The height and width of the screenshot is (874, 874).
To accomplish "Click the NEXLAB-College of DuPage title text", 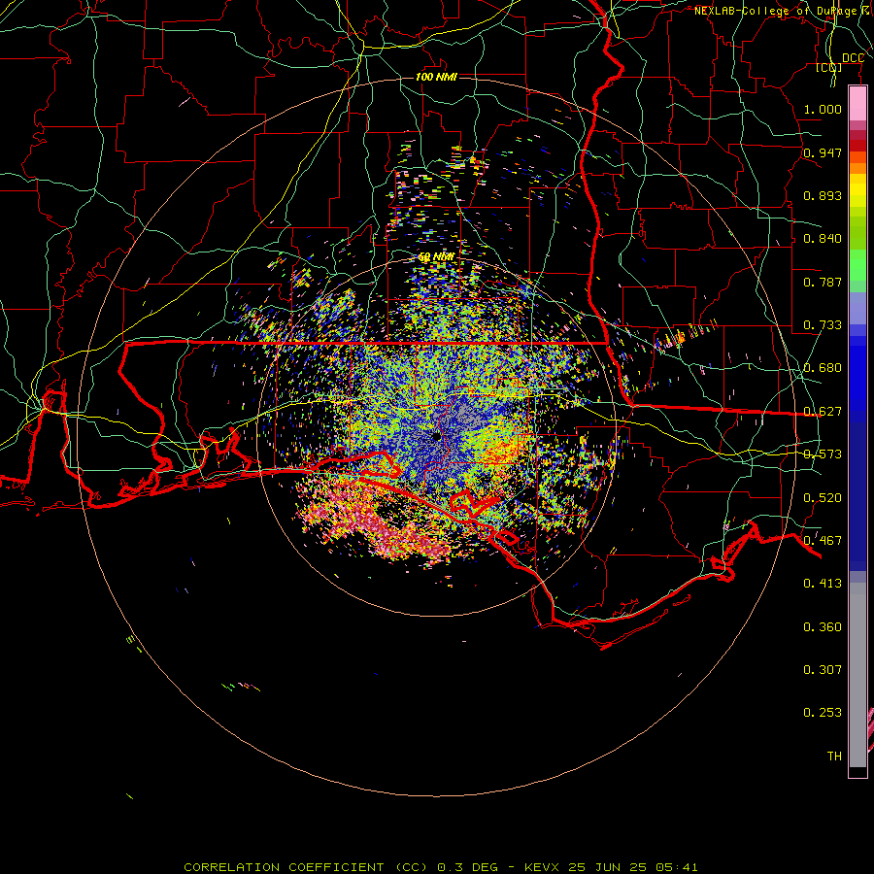I will point(784,11).
